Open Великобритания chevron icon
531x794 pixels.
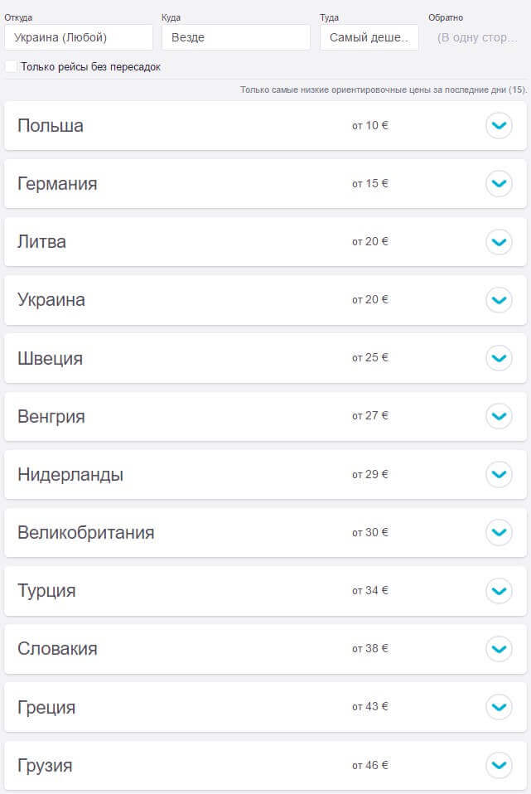pyautogui.click(x=498, y=532)
